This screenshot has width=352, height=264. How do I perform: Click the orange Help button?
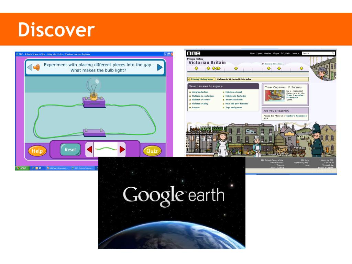click(37, 151)
